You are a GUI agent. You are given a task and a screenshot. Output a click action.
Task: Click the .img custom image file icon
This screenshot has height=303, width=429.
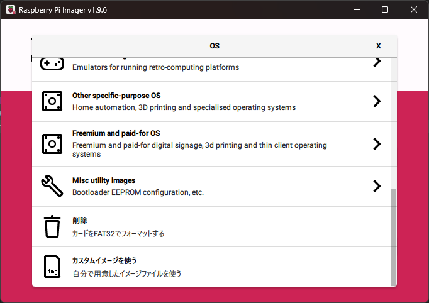52,267
